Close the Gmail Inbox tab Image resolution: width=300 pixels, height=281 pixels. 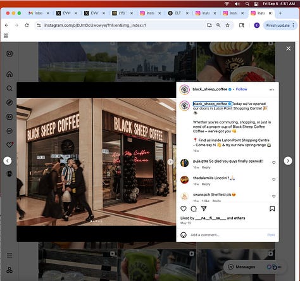48,13
